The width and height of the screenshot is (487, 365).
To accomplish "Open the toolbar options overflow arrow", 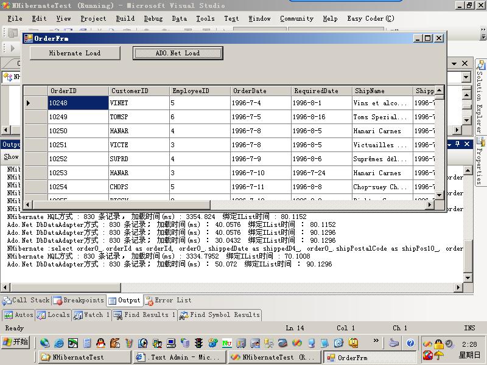I will (x=483, y=33).
